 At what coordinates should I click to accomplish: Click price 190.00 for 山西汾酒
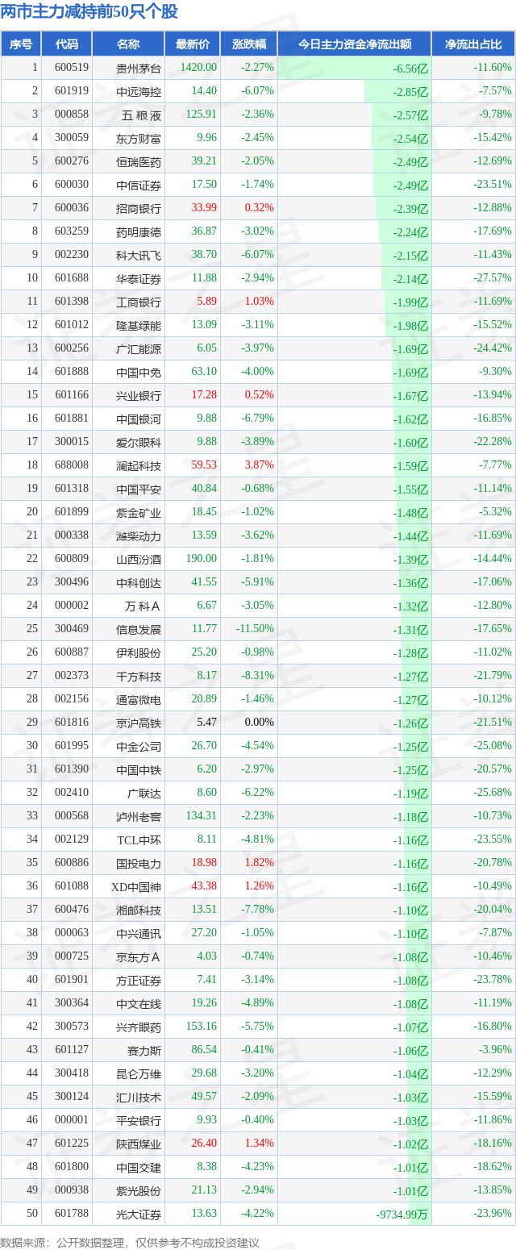point(202,559)
